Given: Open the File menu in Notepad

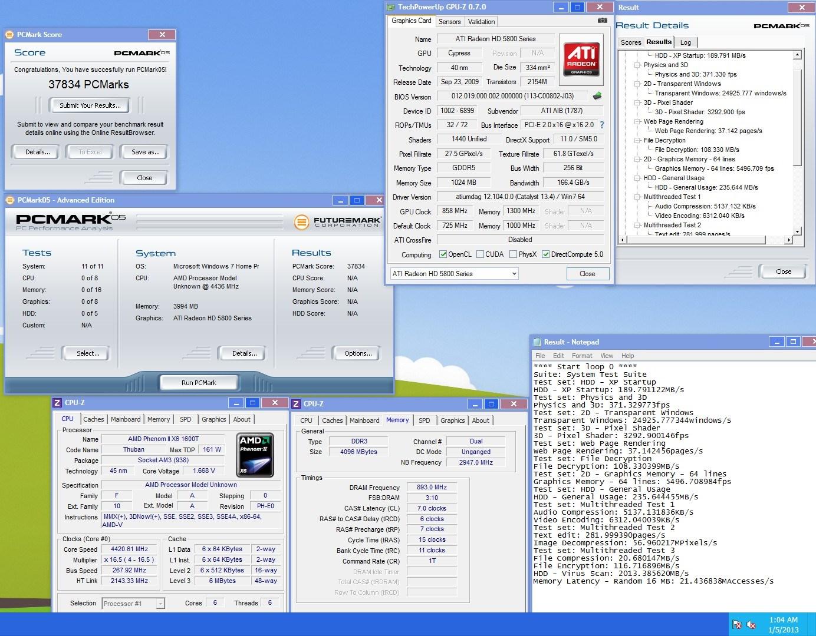Looking at the screenshot, I should (540, 356).
